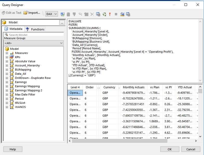Expand the DrillDown - Duplicate Row table

7,78
